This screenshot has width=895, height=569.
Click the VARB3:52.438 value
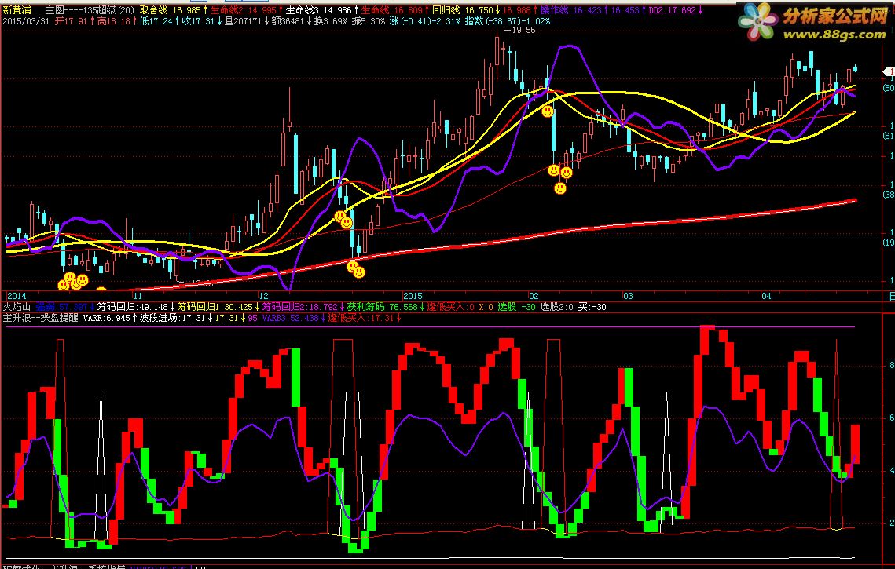pyautogui.click(x=290, y=318)
